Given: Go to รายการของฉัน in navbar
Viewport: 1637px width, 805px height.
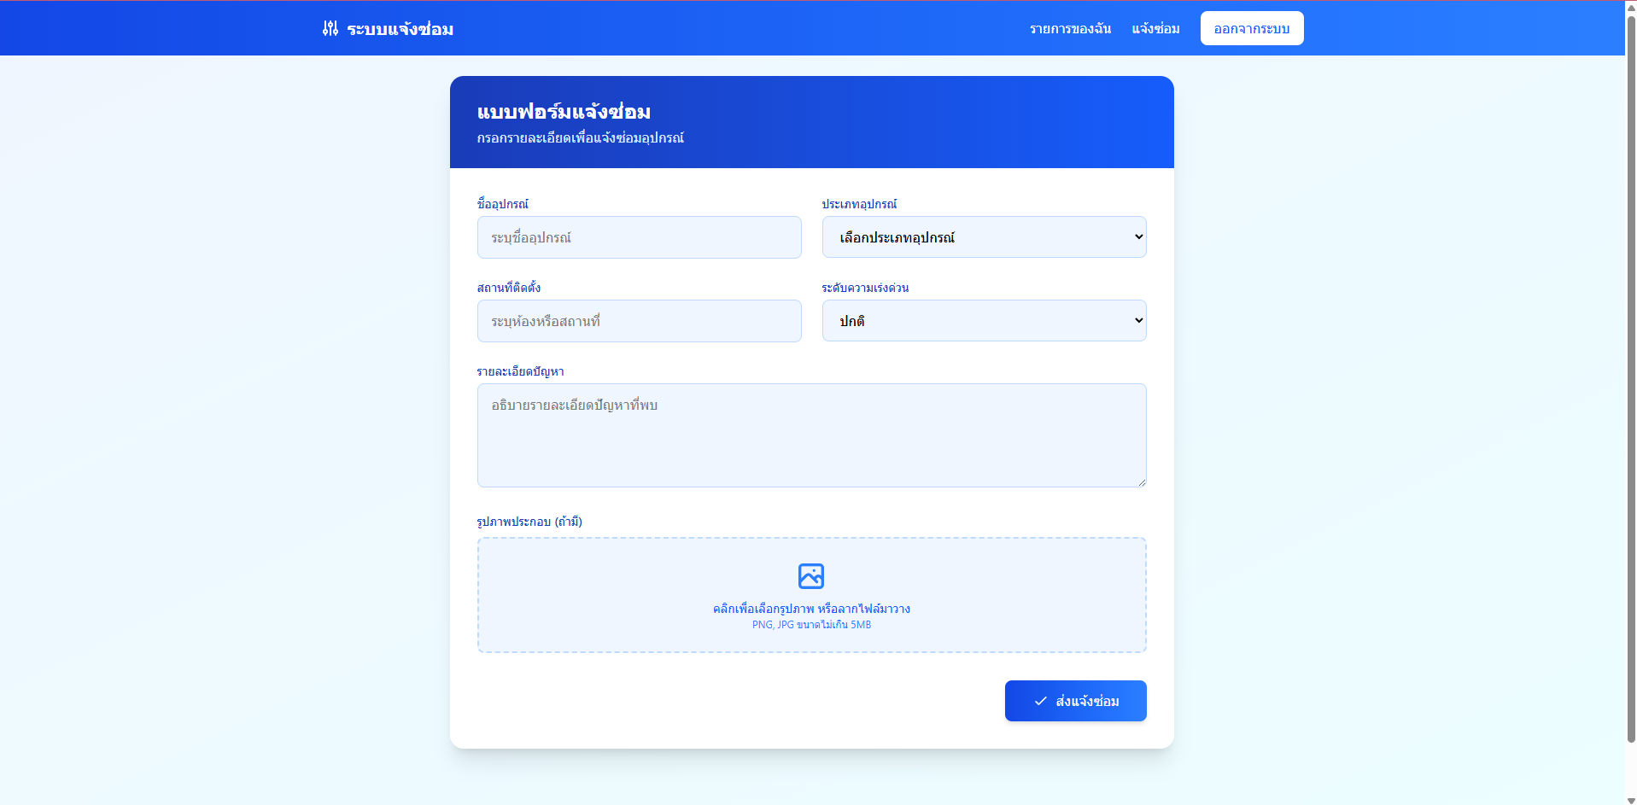Looking at the screenshot, I should [1070, 28].
